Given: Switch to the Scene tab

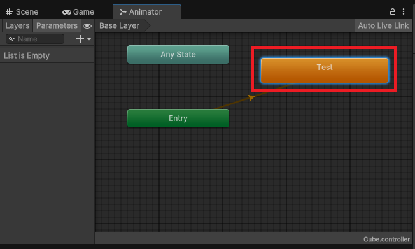Looking at the screenshot, I should [x=22, y=12].
